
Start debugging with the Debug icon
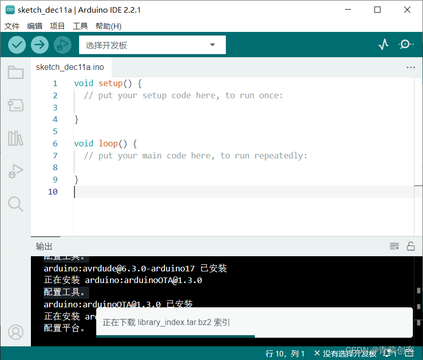pyautogui.click(x=62, y=45)
